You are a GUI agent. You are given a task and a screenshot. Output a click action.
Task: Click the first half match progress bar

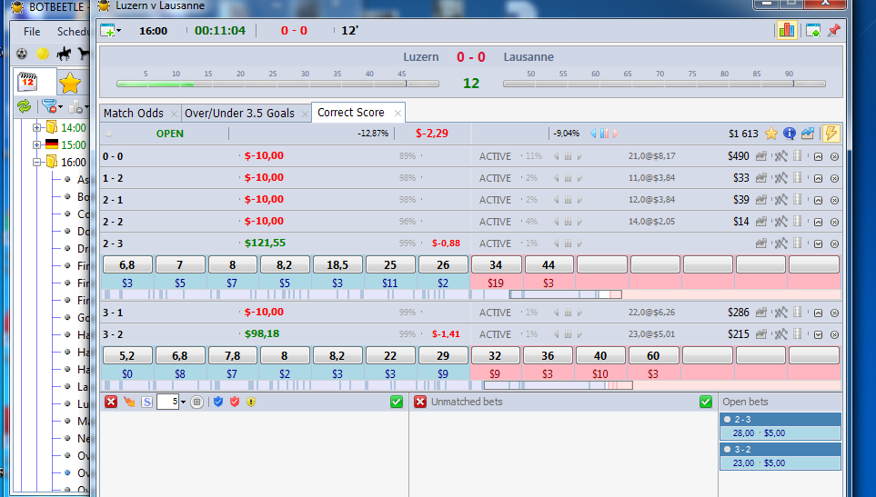tap(277, 84)
